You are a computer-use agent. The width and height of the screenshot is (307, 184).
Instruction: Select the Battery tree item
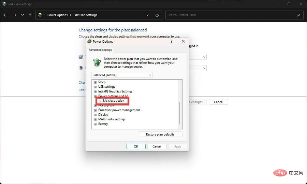pos(103,124)
